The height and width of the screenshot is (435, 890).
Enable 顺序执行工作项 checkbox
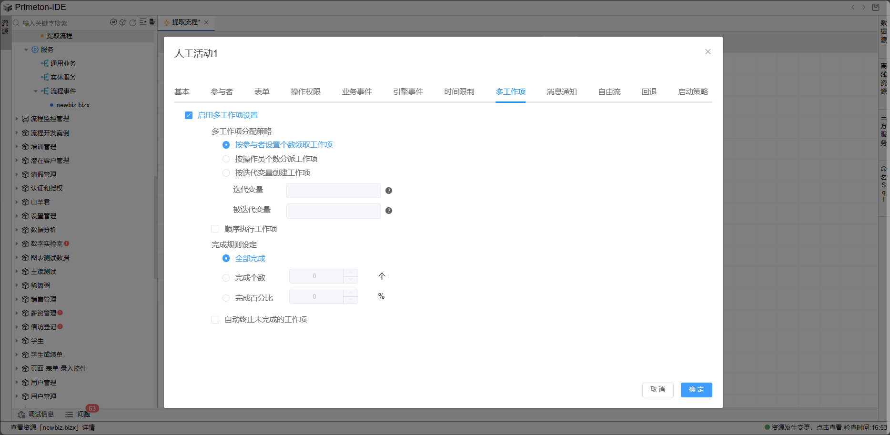(x=215, y=229)
